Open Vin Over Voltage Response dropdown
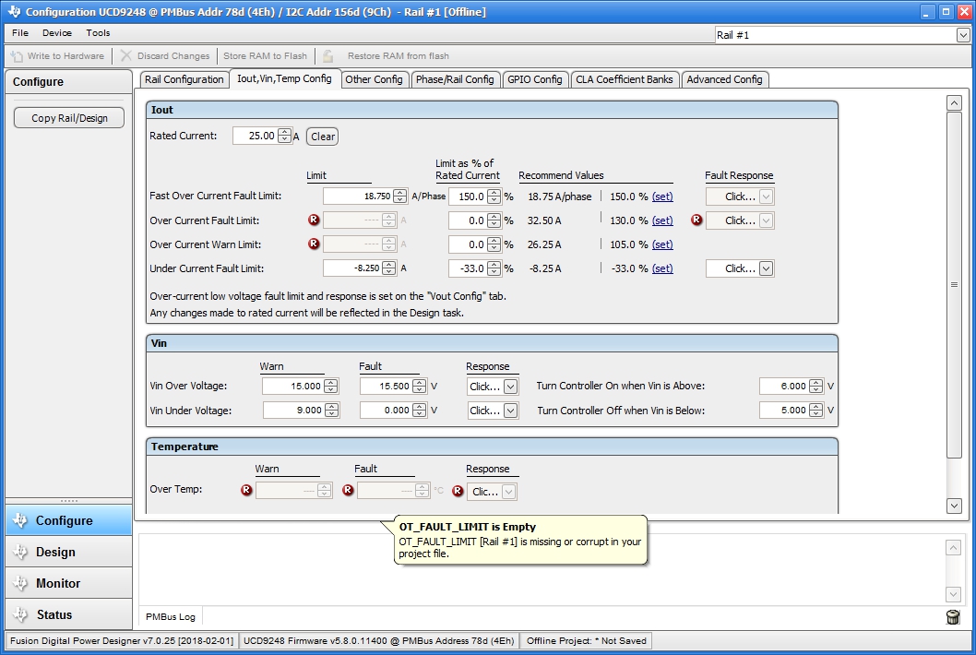This screenshot has width=976, height=655. tap(510, 387)
